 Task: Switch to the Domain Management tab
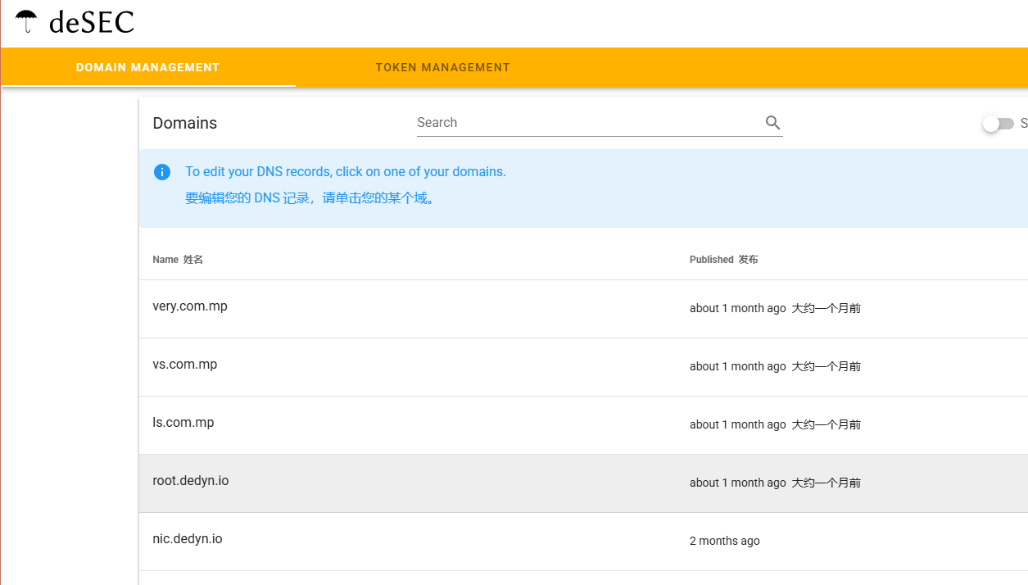tap(147, 67)
